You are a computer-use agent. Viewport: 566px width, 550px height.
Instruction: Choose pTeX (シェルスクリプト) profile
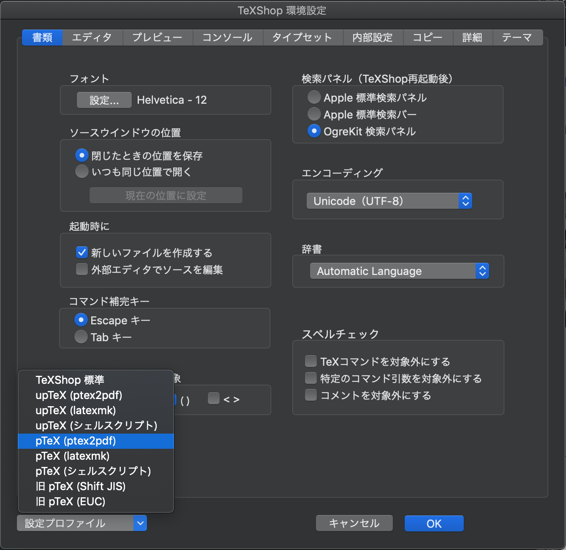coord(96,471)
